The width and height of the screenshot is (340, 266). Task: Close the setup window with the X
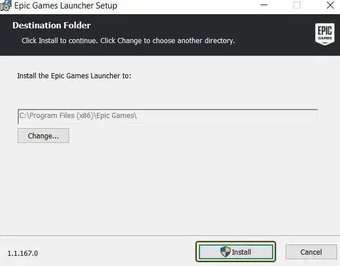tap(330, 5)
